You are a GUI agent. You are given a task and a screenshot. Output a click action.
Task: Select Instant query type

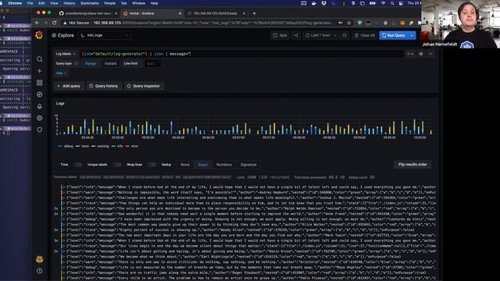(110, 64)
